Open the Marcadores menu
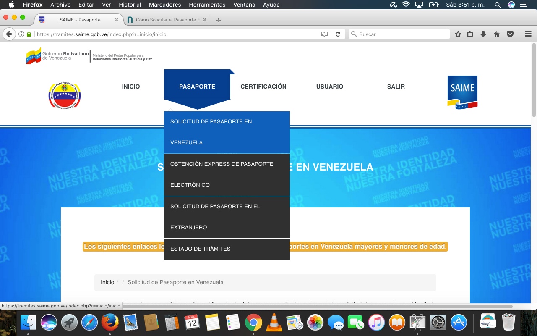This screenshot has height=336, width=537. (165, 5)
